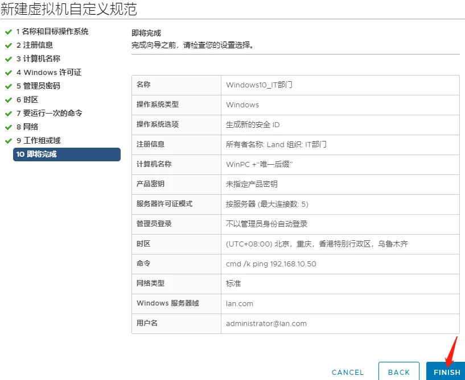Click the CANCEL button
465x380 pixels.
click(x=347, y=372)
